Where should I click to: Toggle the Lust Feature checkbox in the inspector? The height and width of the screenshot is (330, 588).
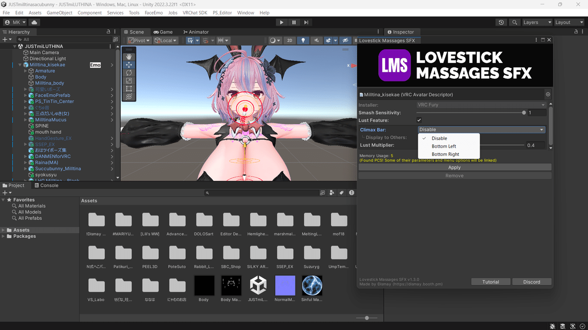pos(420,120)
